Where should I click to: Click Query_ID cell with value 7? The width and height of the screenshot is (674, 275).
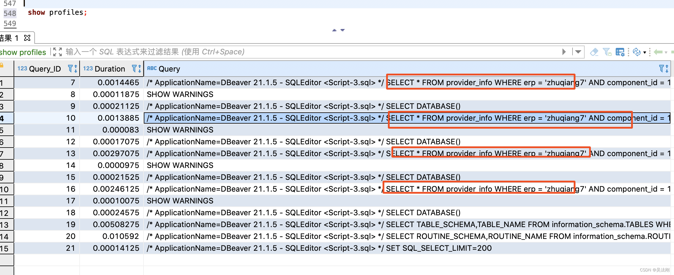coord(47,82)
